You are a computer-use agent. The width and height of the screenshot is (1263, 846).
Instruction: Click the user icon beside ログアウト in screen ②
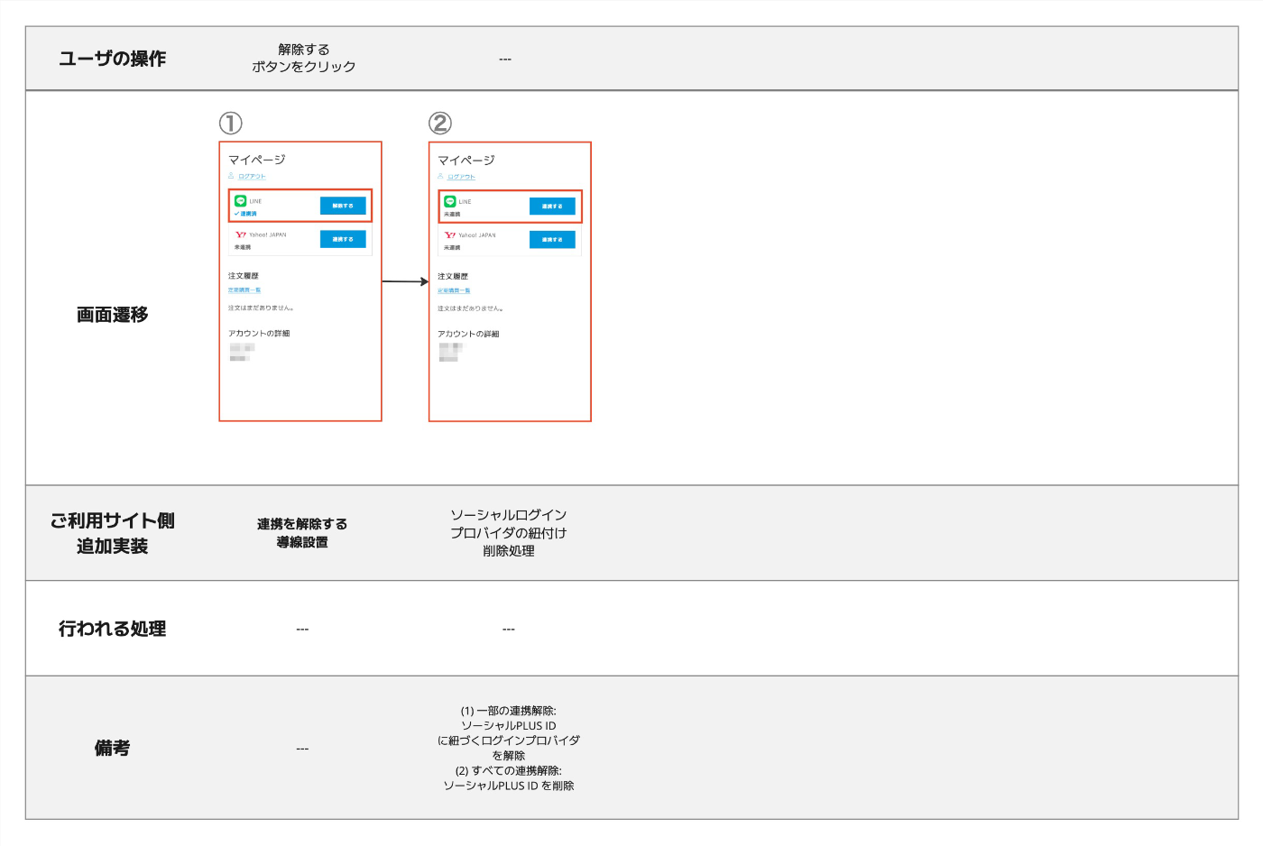[x=440, y=177]
